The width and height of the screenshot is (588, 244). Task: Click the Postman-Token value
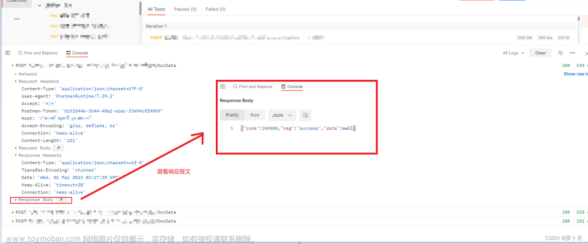[x=111, y=111]
